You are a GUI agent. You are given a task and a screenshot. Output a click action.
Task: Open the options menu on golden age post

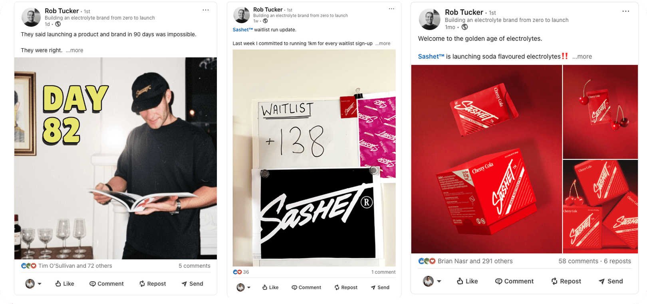point(626,11)
